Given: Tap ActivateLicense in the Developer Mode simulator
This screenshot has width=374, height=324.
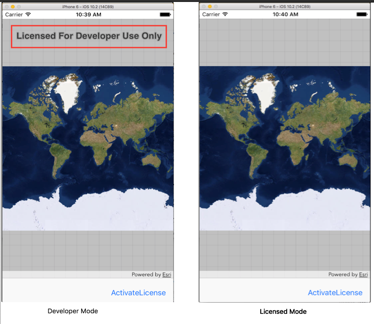Looking at the screenshot, I should (138, 292).
